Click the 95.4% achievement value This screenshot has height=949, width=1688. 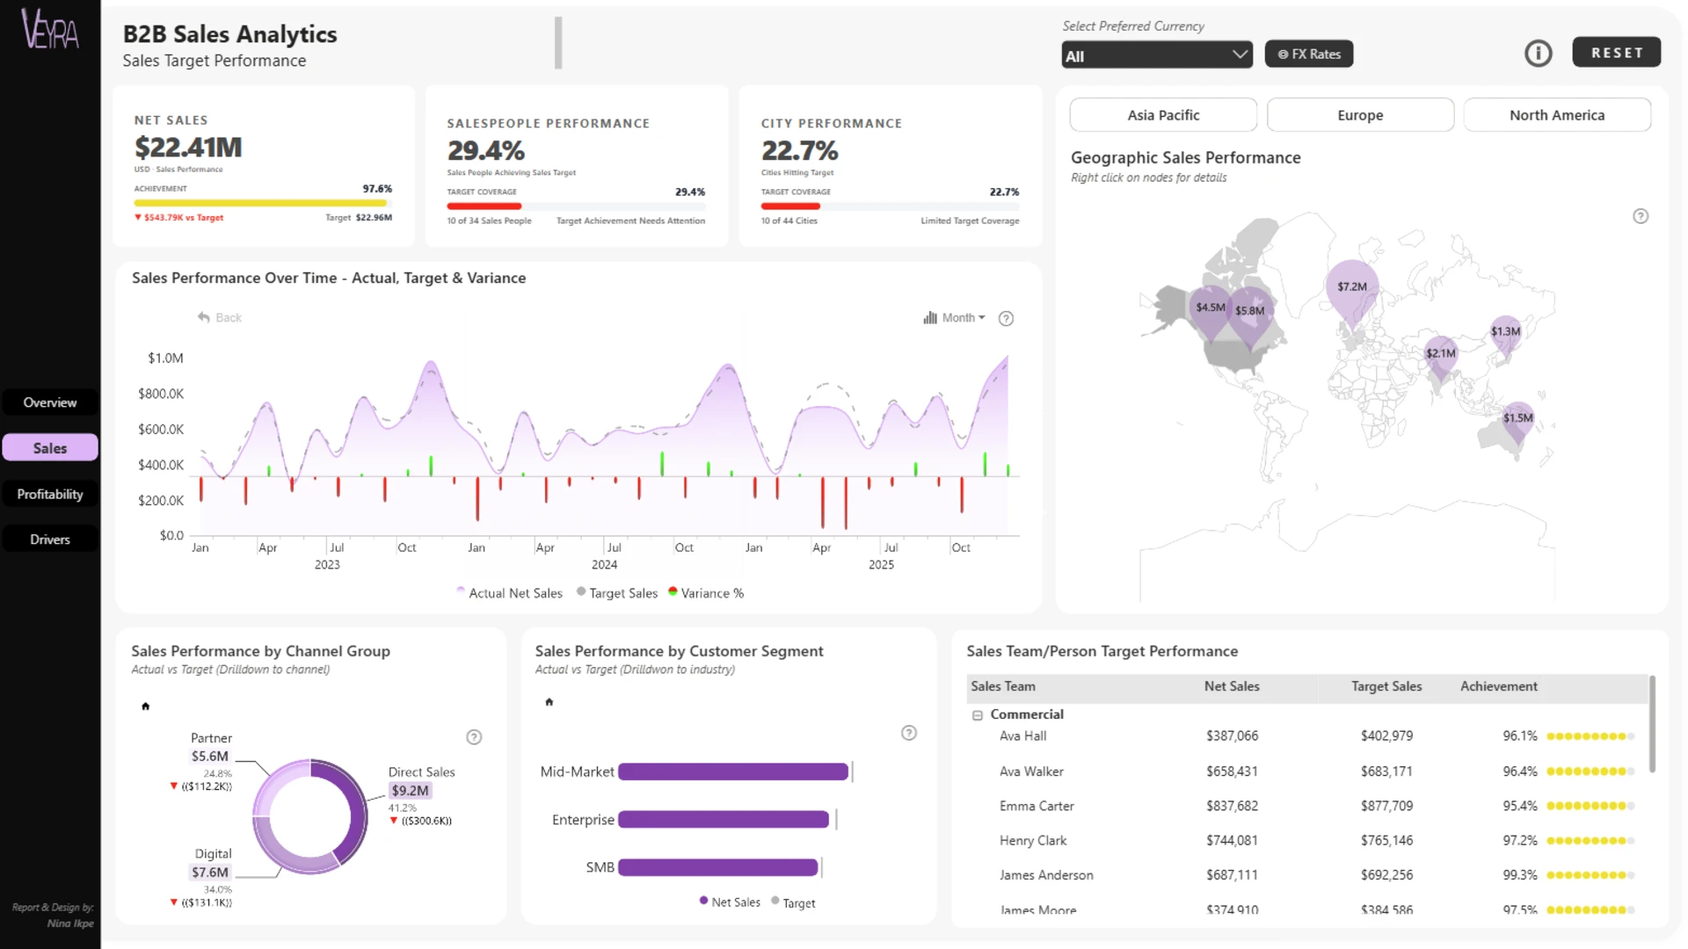click(1520, 806)
